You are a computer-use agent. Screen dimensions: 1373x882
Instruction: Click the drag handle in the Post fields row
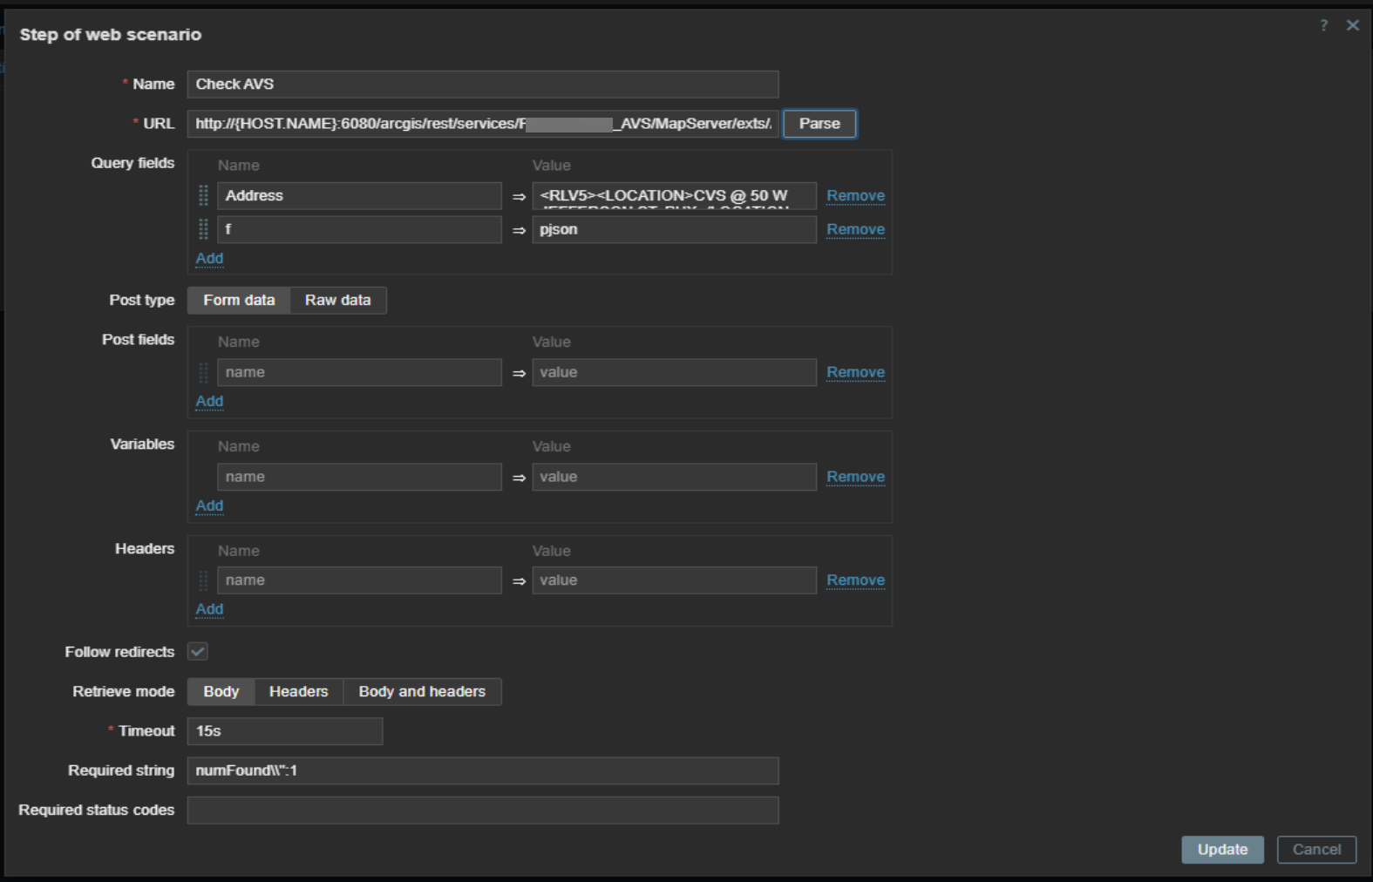[x=203, y=372]
